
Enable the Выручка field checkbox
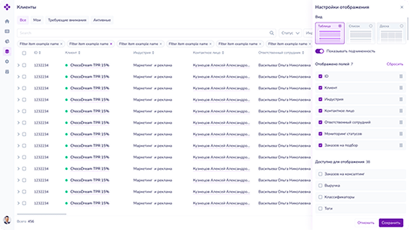(321, 185)
